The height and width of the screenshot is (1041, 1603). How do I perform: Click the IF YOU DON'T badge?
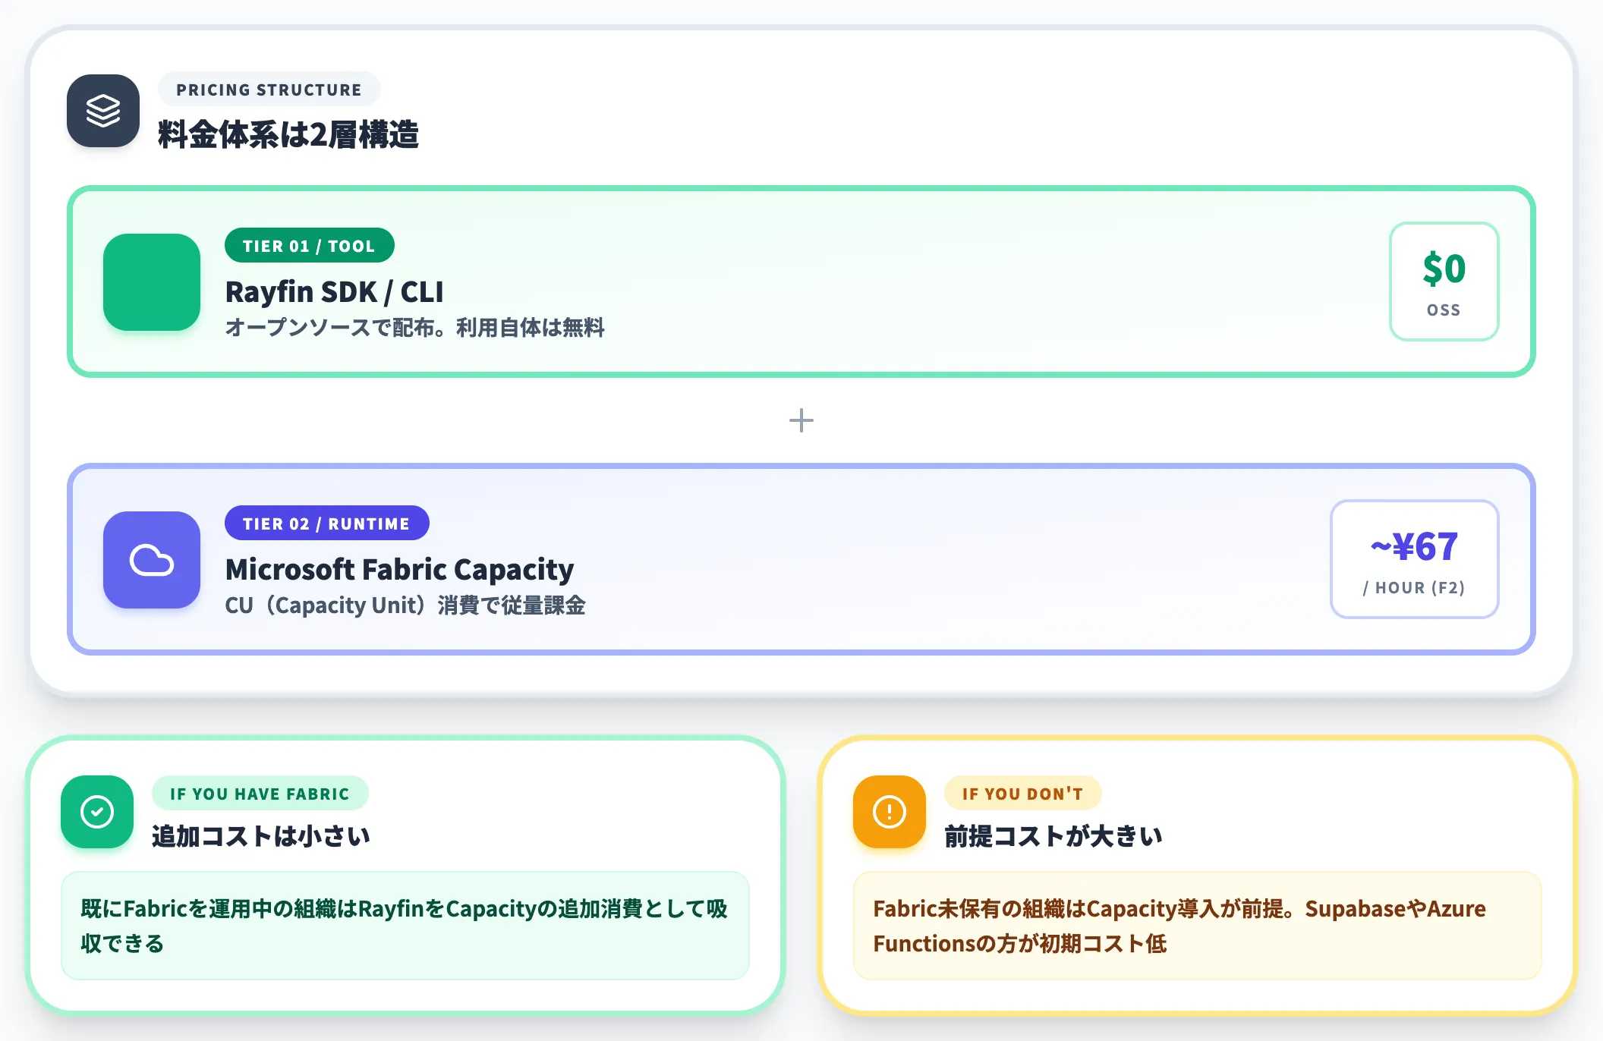tap(1022, 794)
